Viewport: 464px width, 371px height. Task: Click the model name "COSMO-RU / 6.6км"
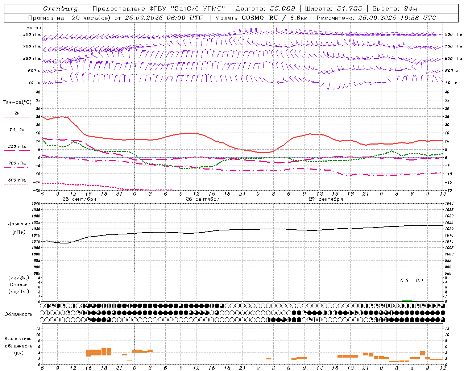click(x=275, y=18)
